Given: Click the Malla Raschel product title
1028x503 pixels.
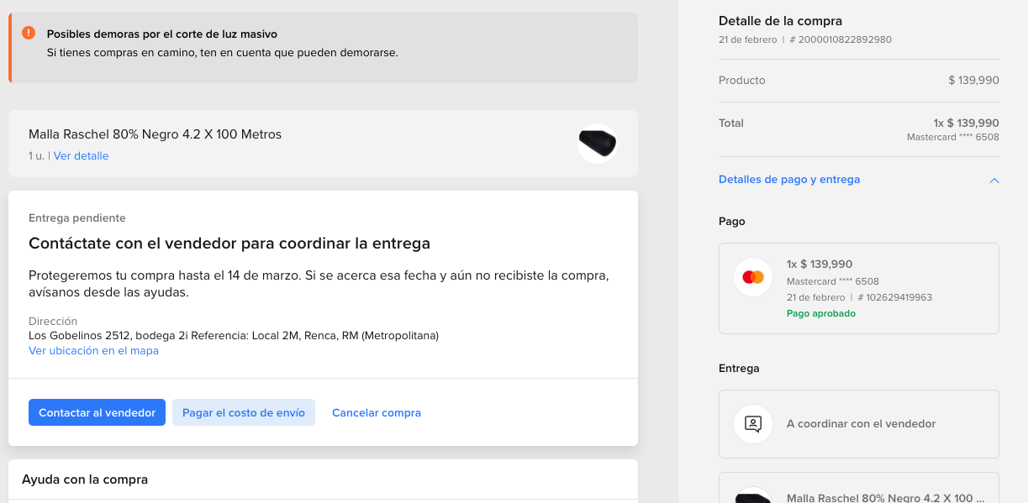Looking at the screenshot, I should coord(155,134).
